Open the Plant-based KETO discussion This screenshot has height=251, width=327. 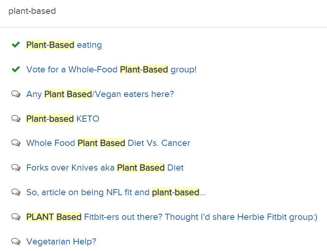pos(62,119)
